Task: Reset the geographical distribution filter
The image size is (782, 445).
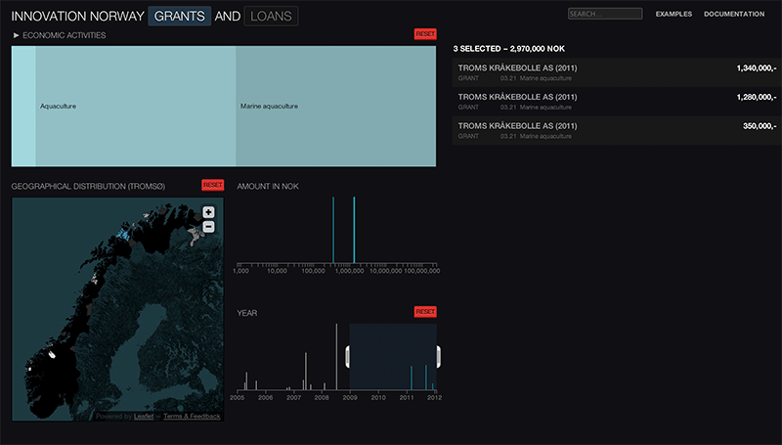Action: (x=213, y=185)
